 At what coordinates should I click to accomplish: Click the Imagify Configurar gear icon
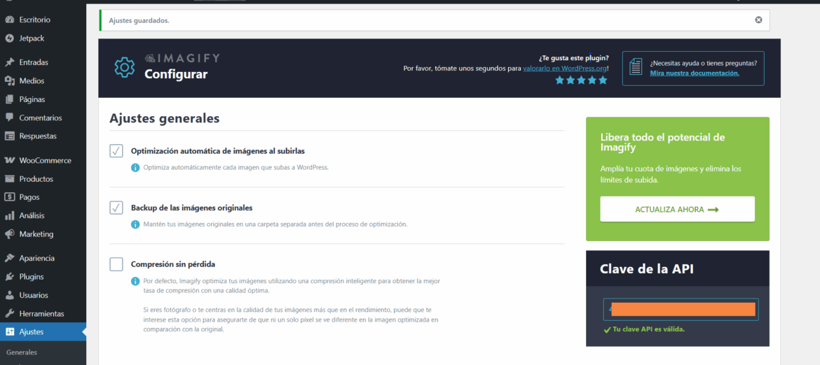coord(125,68)
